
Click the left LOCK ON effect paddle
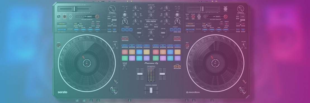[x=139, y=33]
